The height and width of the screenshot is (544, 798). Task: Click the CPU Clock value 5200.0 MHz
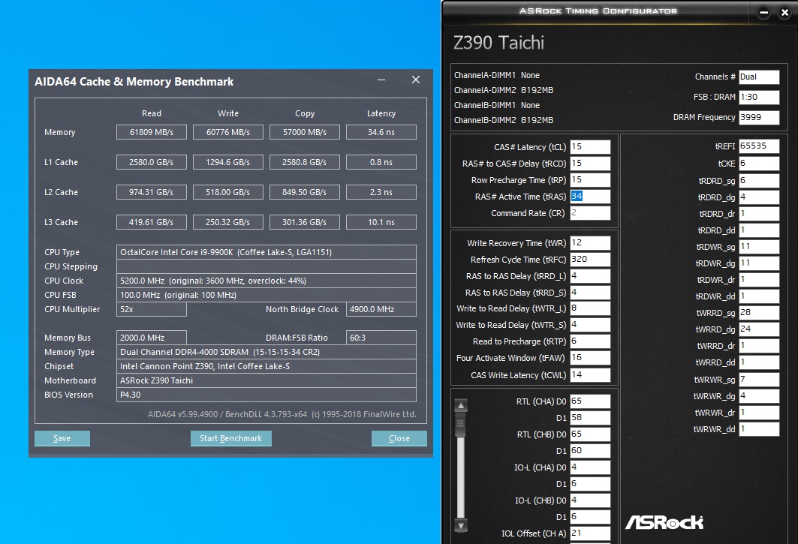(267, 281)
